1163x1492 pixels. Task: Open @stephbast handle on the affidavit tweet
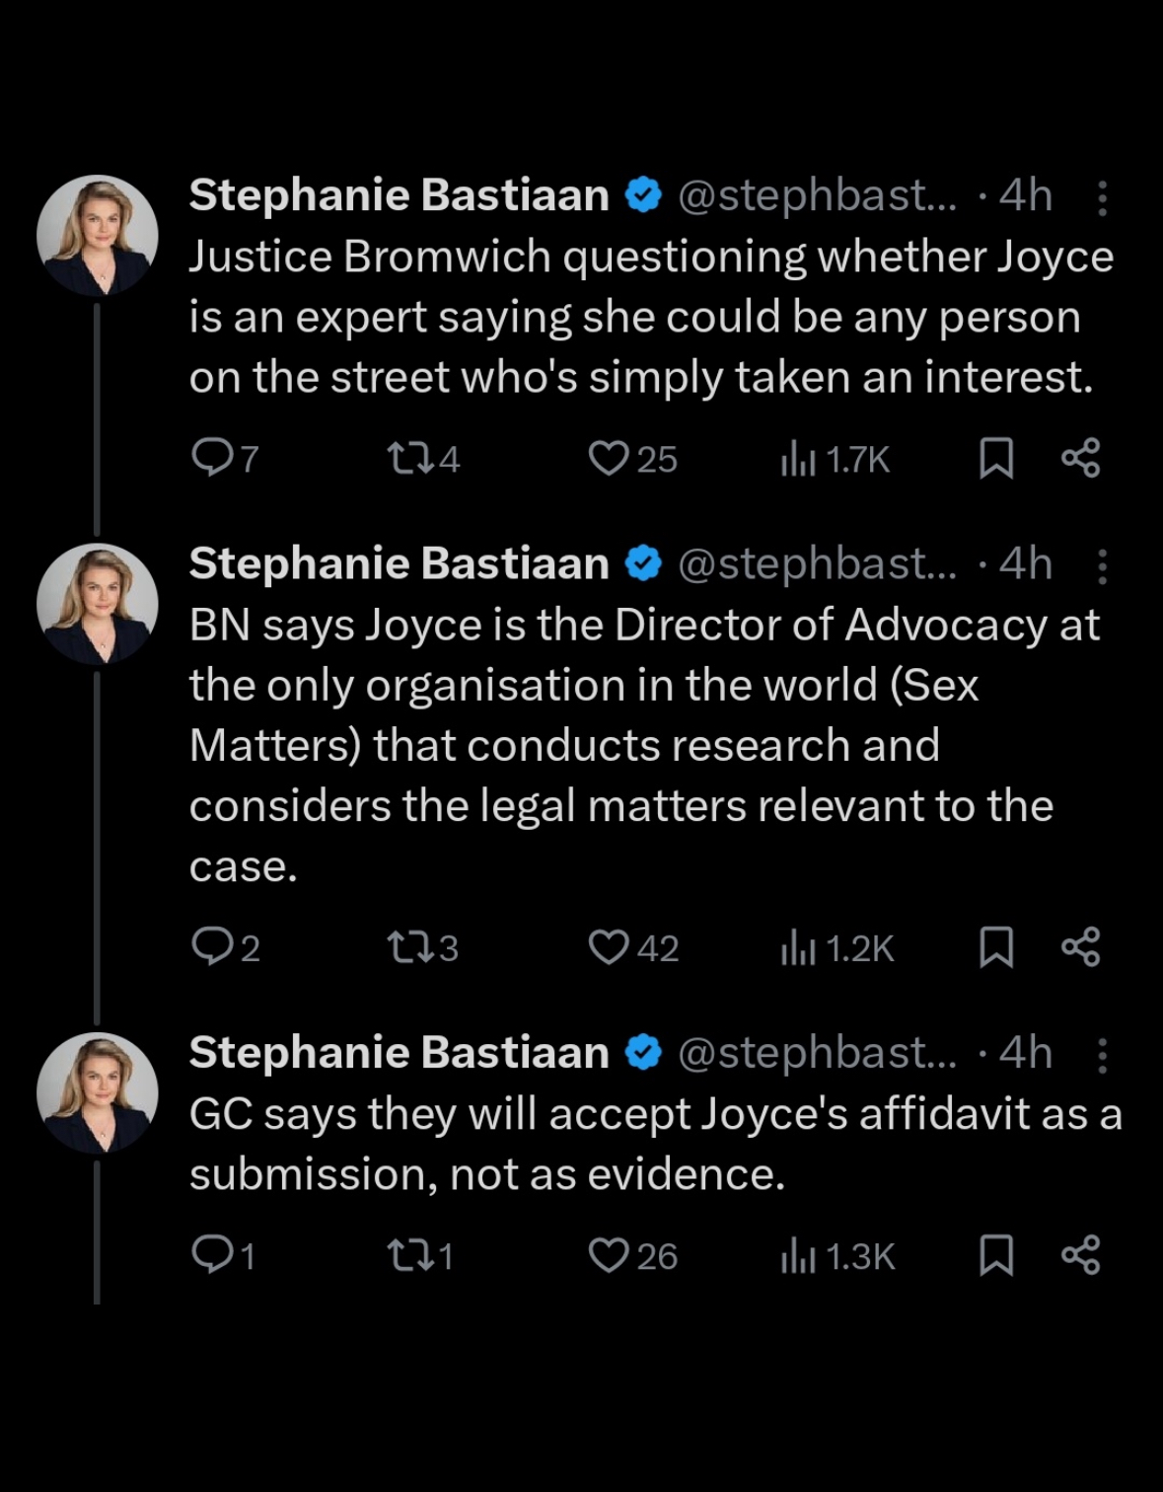[x=817, y=1053]
